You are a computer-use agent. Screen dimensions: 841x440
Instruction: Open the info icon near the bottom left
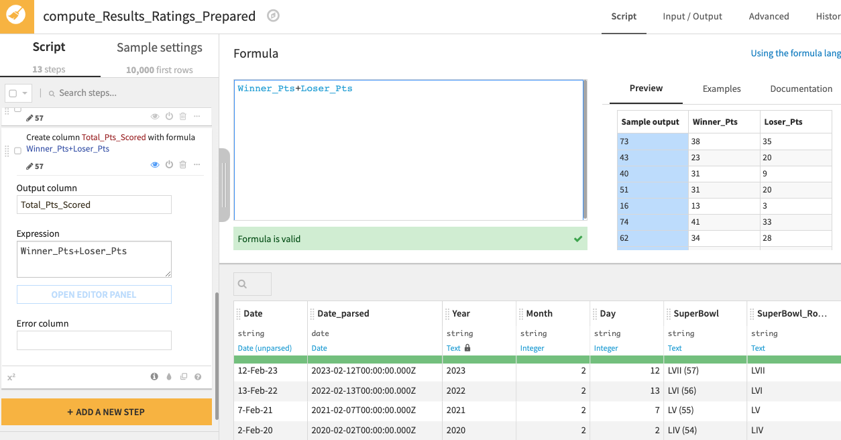click(154, 377)
